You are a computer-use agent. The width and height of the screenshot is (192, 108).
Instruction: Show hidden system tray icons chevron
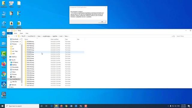tap(168, 106)
